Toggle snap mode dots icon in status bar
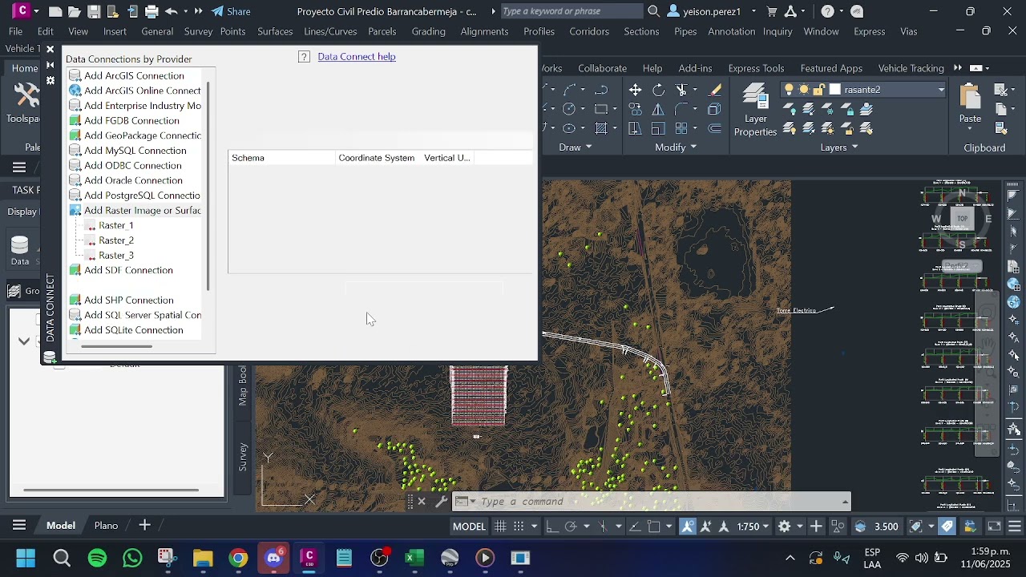This screenshot has height=577, width=1026. click(x=518, y=527)
